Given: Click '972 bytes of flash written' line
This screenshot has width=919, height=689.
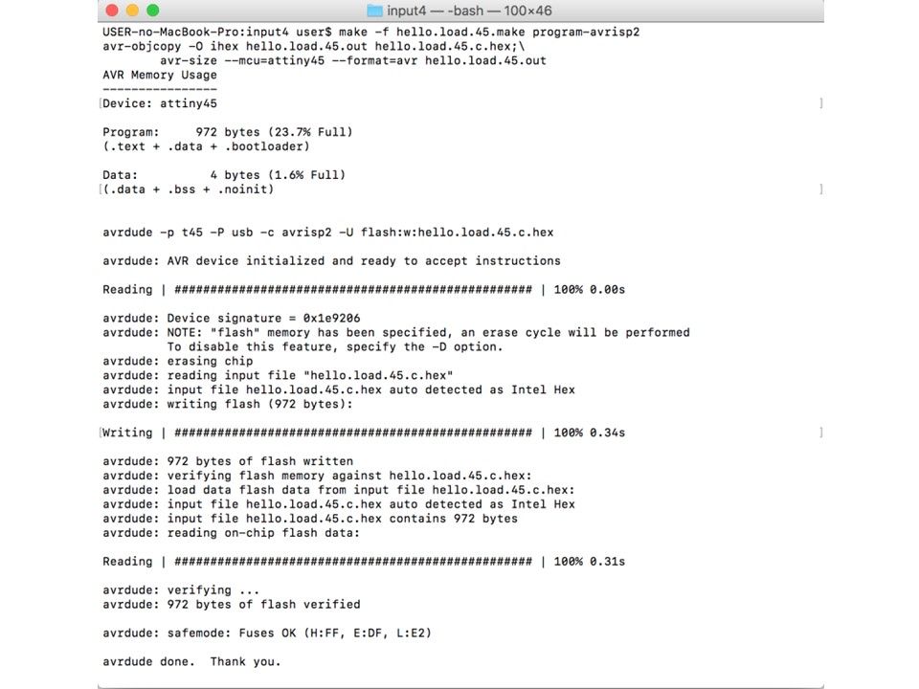Looking at the screenshot, I should click(228, 461).
